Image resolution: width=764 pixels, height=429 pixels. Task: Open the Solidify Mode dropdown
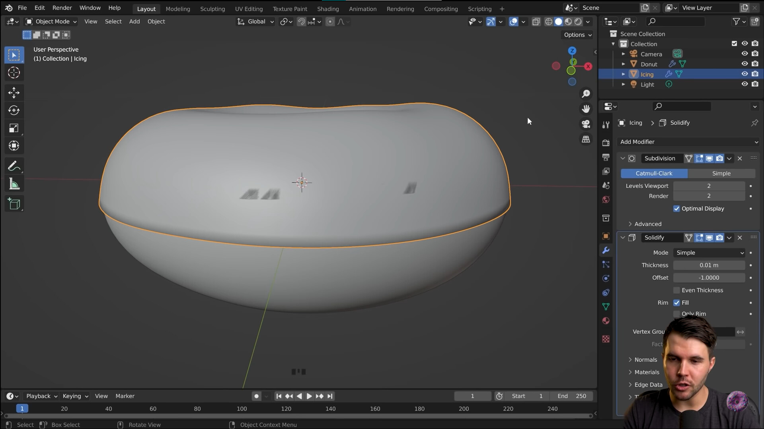coord(709,253)
